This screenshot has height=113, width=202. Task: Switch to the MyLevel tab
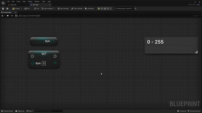click(x=14, y=5)
